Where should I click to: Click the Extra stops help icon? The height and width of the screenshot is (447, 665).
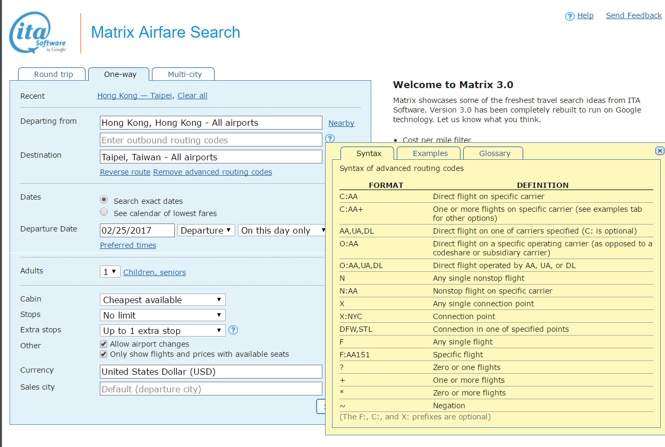pyautogui.click(x=233, y=330)
